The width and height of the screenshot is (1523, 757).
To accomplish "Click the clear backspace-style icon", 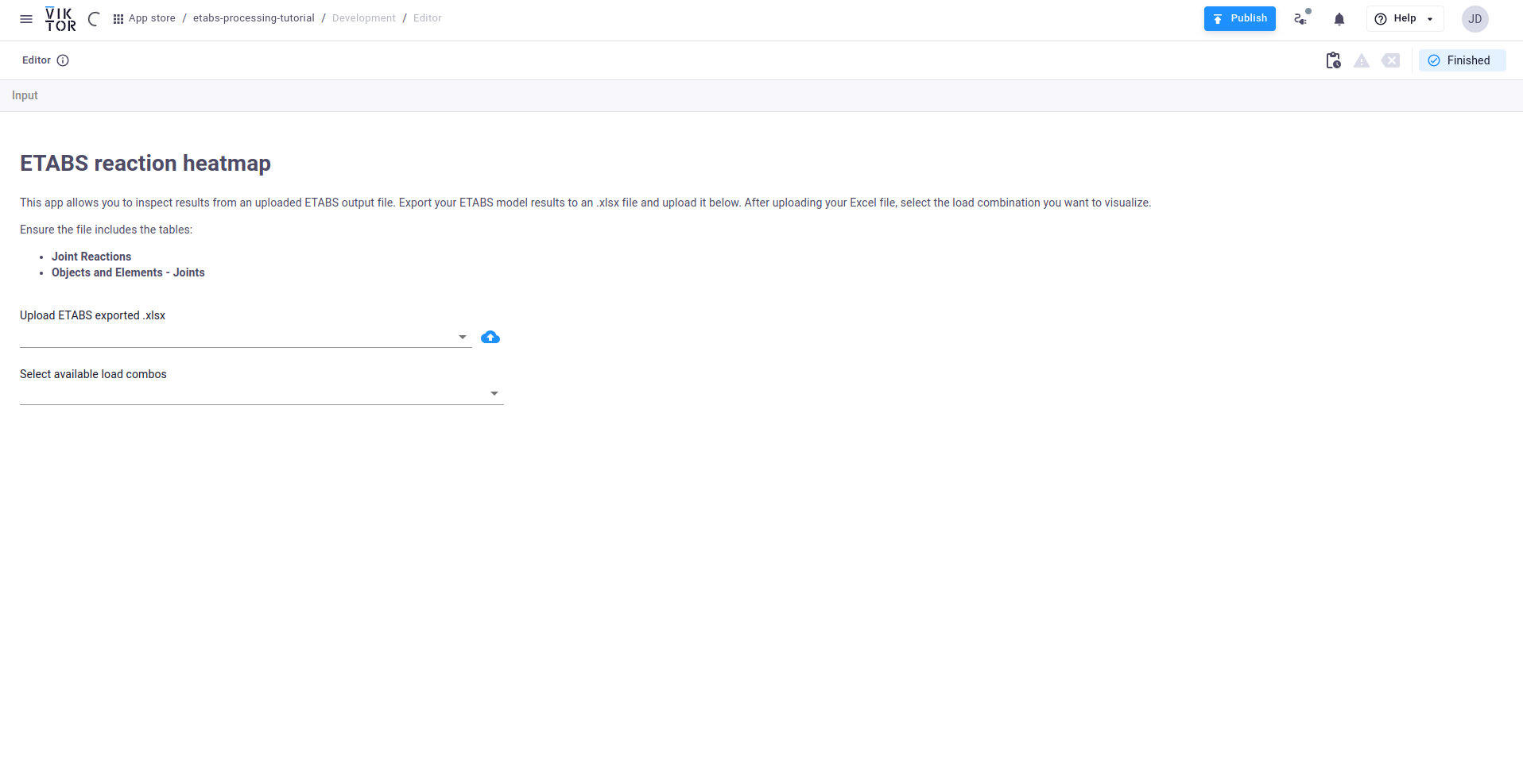I will coord(1390,60).
